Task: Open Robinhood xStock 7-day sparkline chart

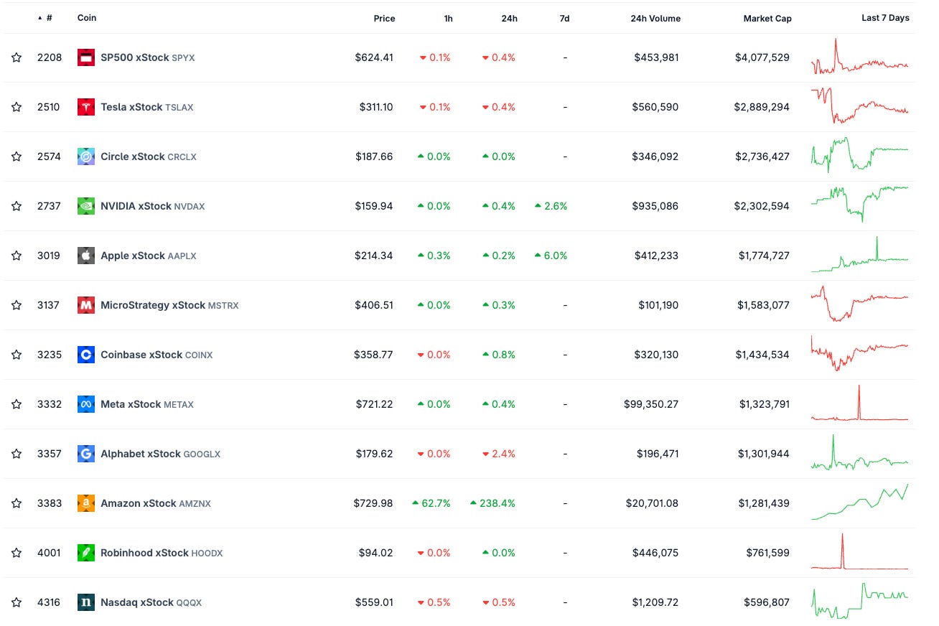Action: [860, 551]
